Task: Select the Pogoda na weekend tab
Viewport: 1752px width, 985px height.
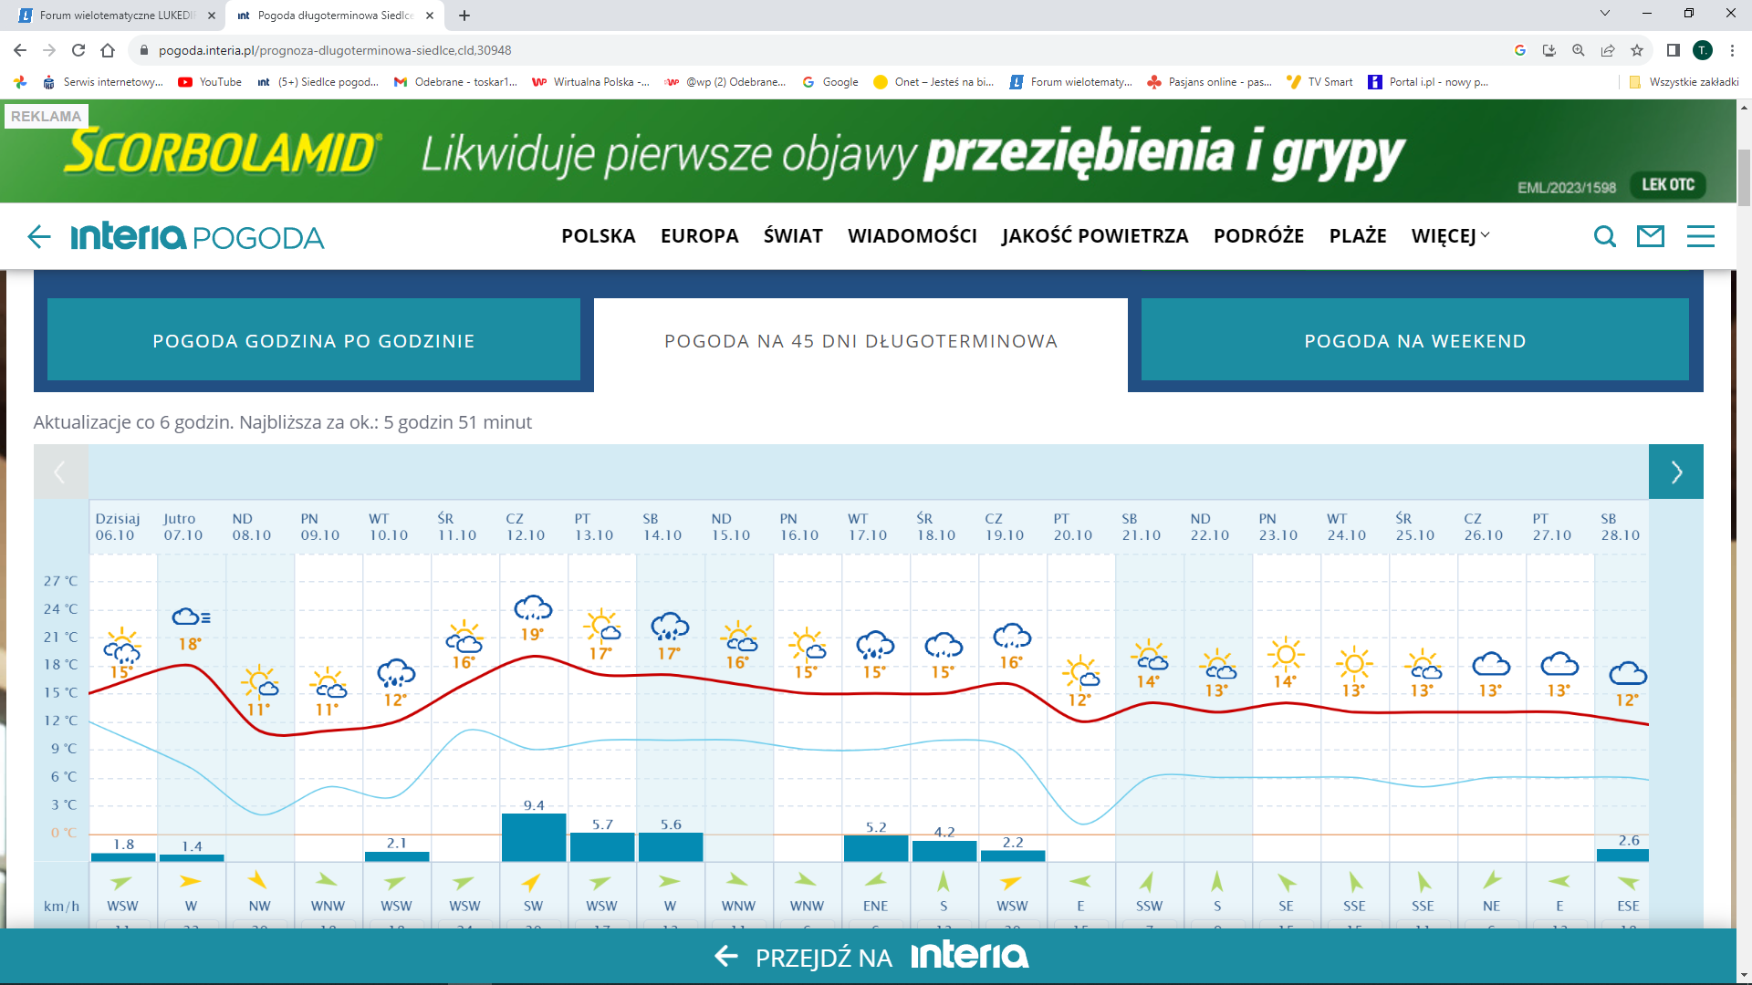Action: [x=1414, y=340]
